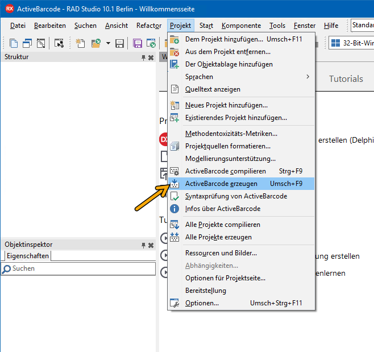Choose Dem Projekt hinzufügen... menu entry

pos(241,39)
